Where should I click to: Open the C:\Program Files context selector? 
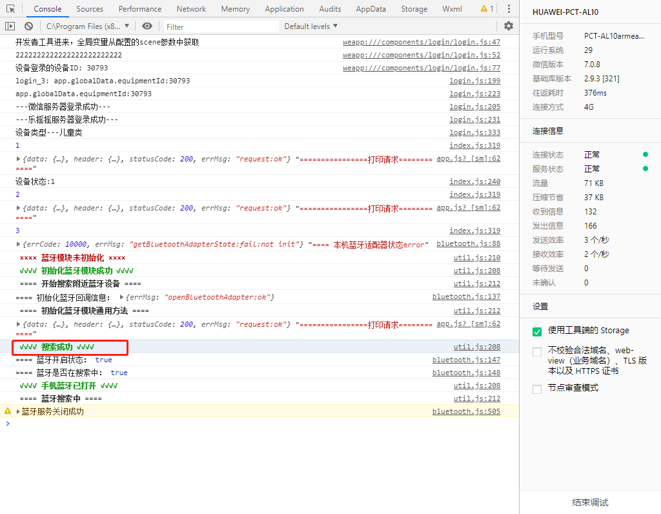pyautogui.click(x=88, y=26)
